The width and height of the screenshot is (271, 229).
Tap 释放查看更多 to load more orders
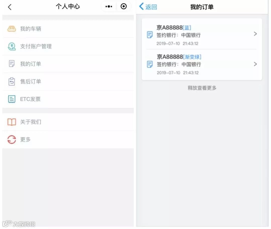pos(202,88)
